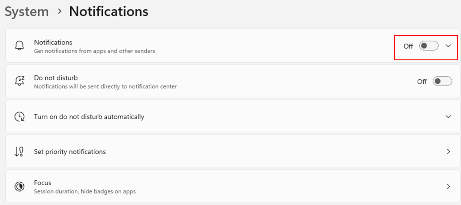Click the Focus circular icon

coord(19,187)
